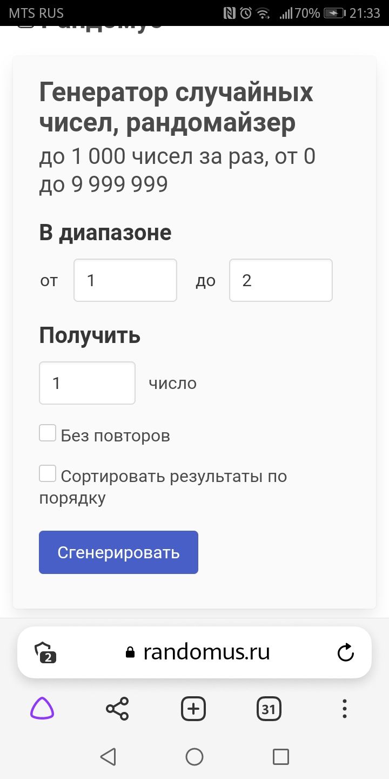Tap the randomus.ru address bar
Viewport: 389px width, 779px height.
205,652
